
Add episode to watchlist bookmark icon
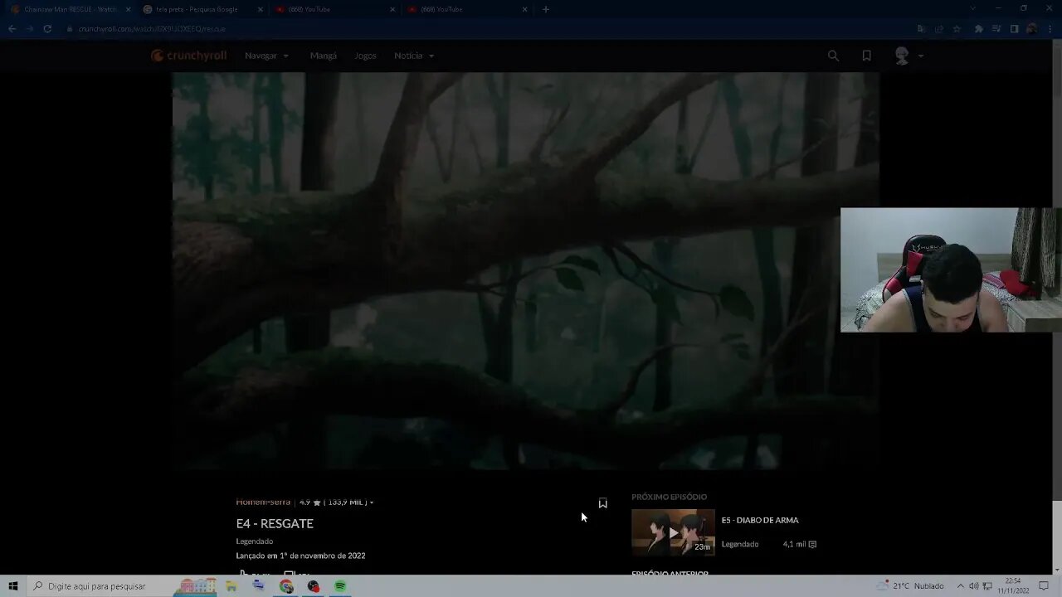pyautogui.click(x=603, y=503)
